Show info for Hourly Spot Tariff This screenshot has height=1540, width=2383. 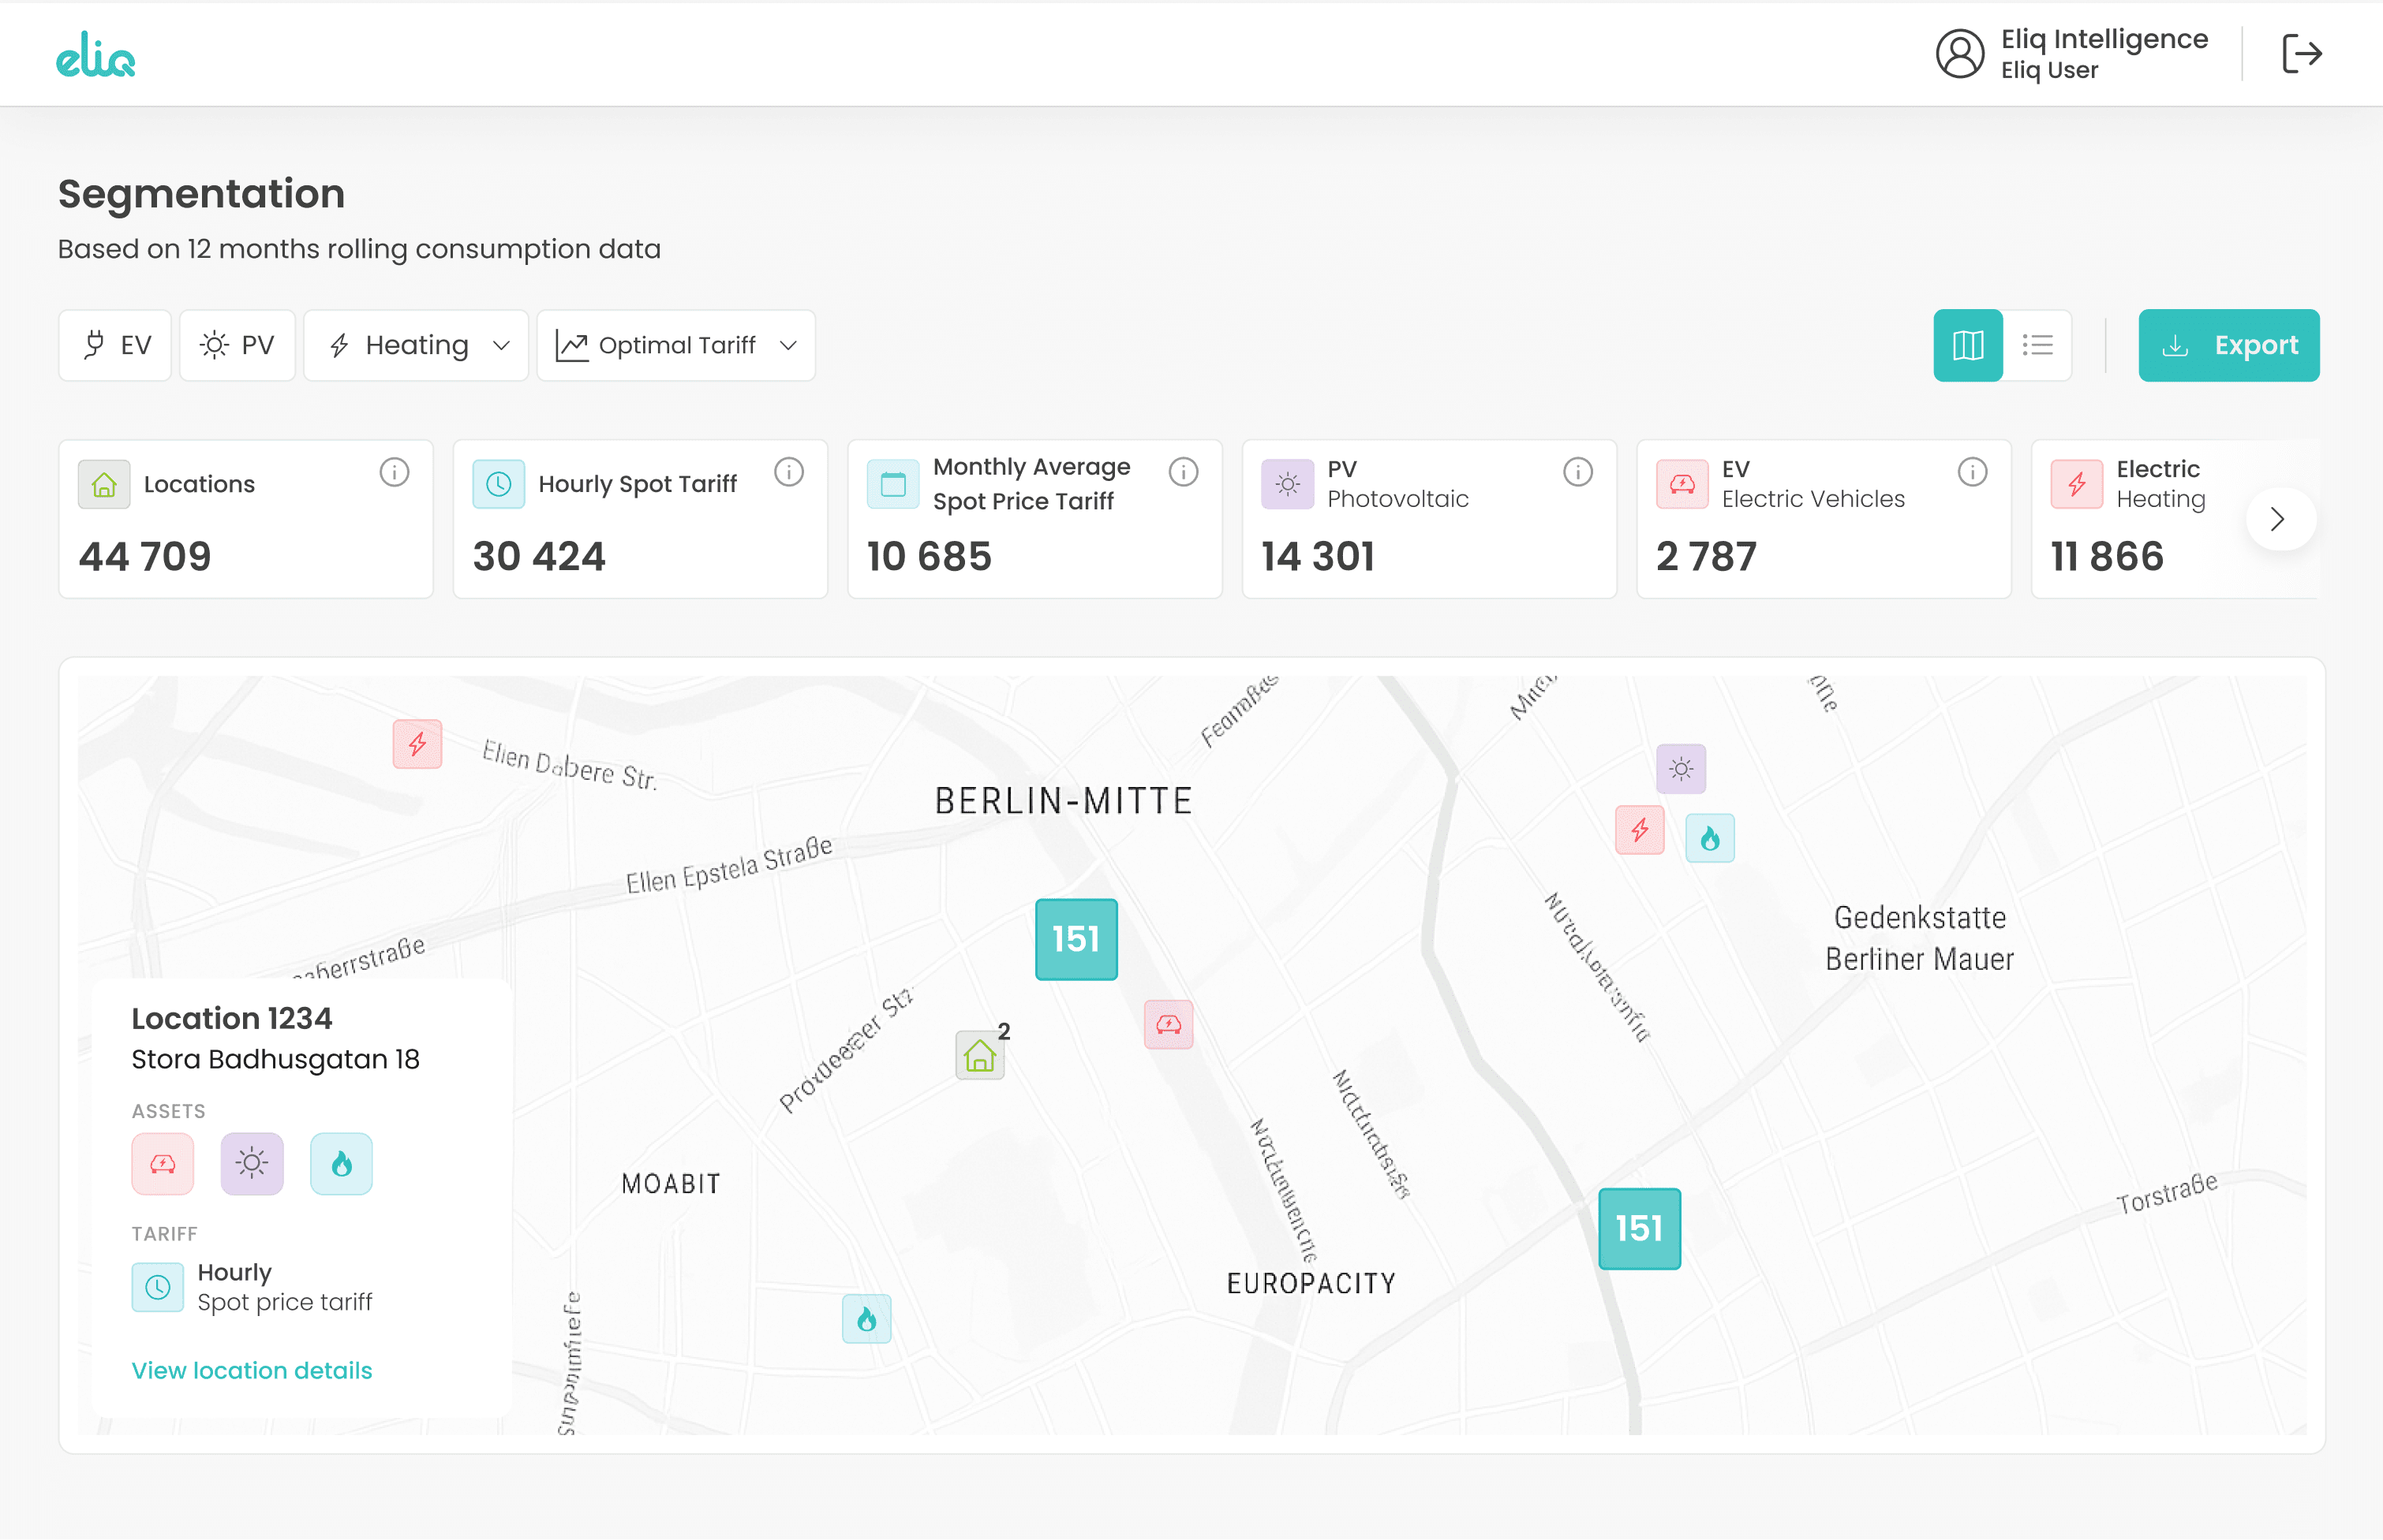point(788,472)
